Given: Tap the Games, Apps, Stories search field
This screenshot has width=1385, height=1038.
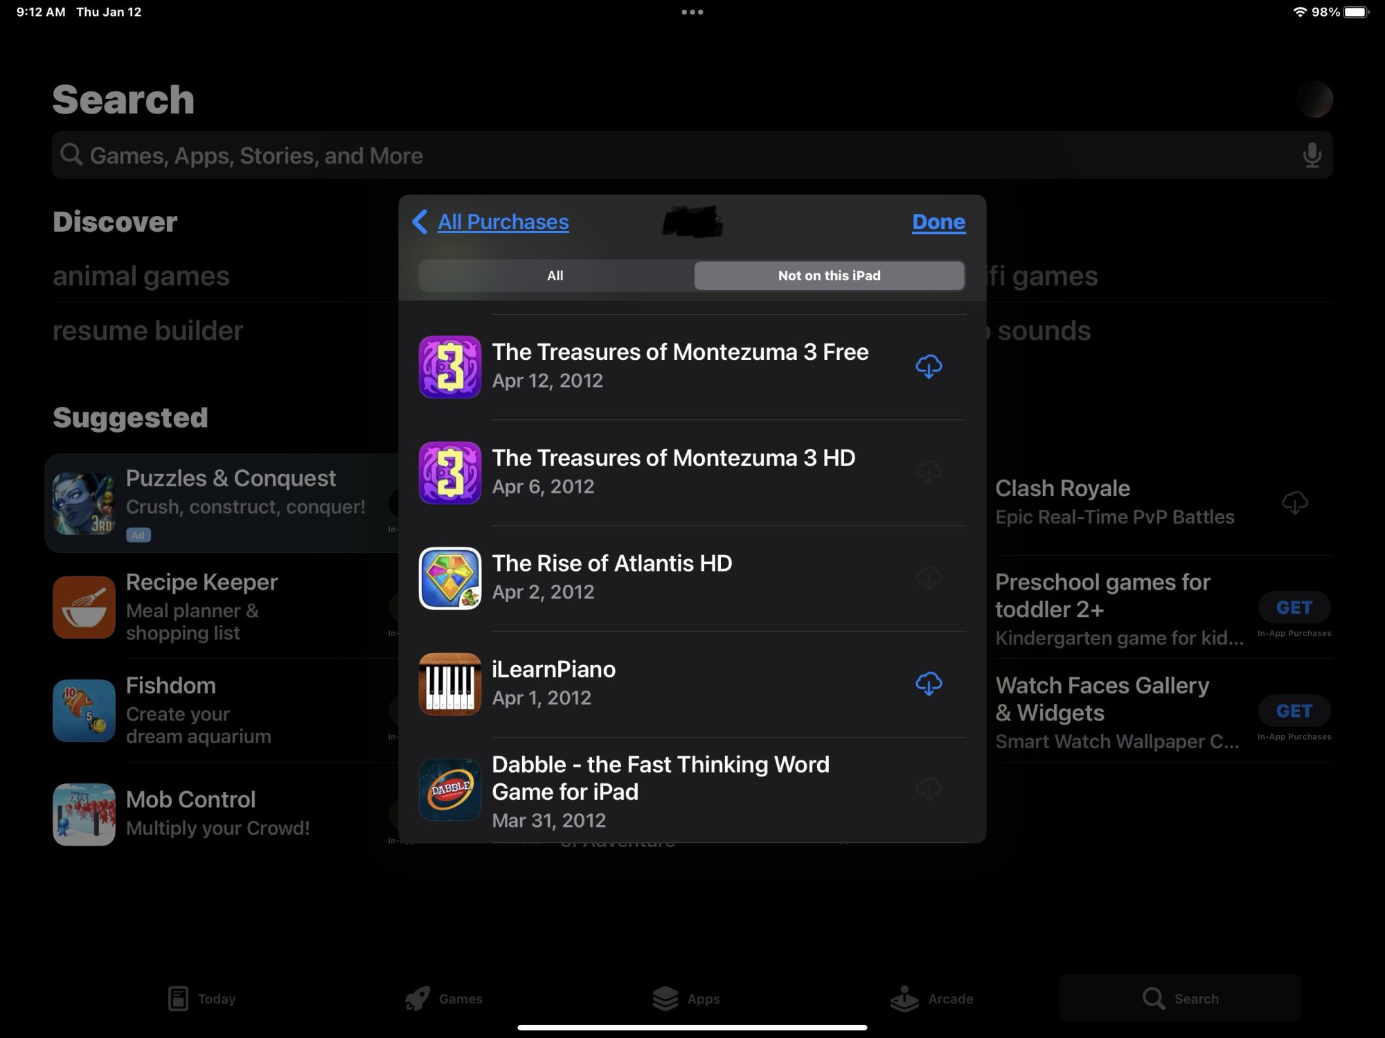Looking at the screenshot, I should click(x=692, y=155).
